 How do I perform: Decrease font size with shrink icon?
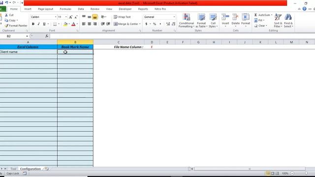coord(76,17)
